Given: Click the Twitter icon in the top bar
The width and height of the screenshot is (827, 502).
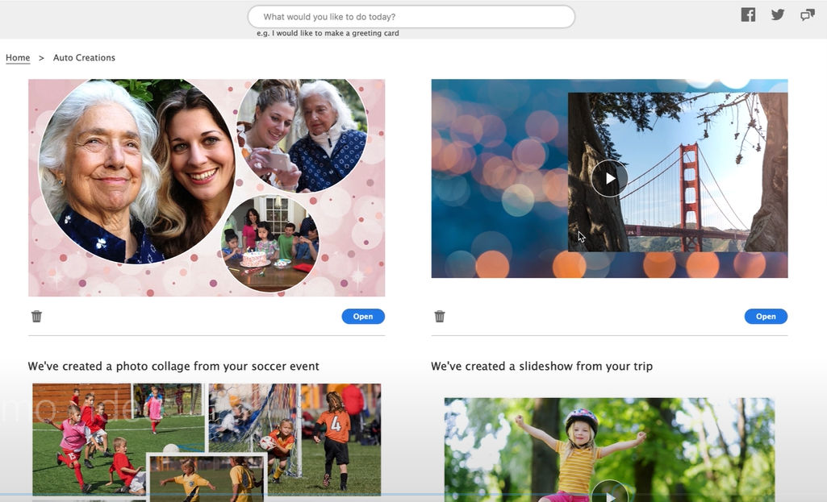Looking at the screenshot, I should [776, 14].
